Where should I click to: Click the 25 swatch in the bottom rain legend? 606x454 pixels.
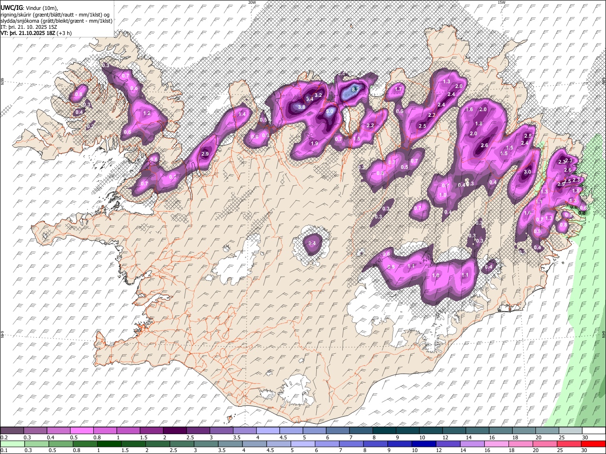coord(569,444)
